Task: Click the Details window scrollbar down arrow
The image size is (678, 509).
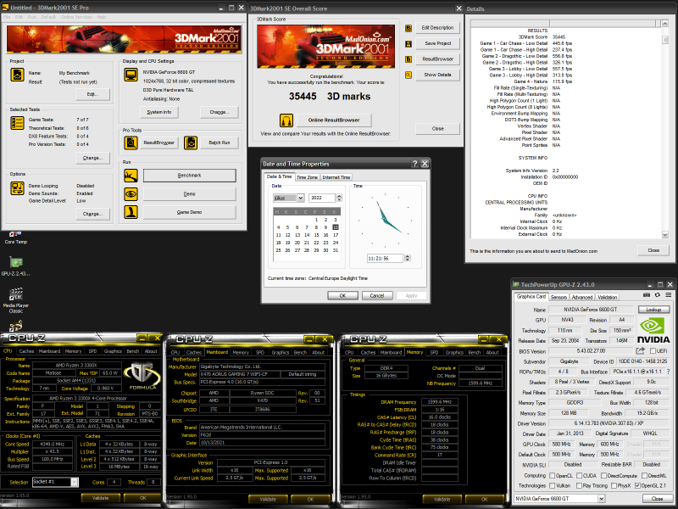Action: click(x=665, y=235)
